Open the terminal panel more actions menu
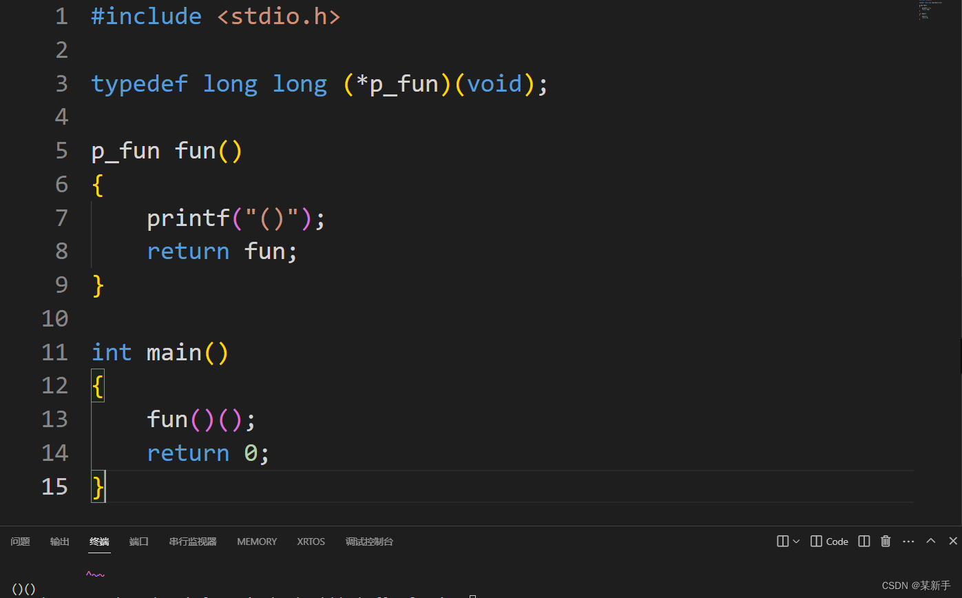The width and height of the screenshot is (962, 598). 908,542
